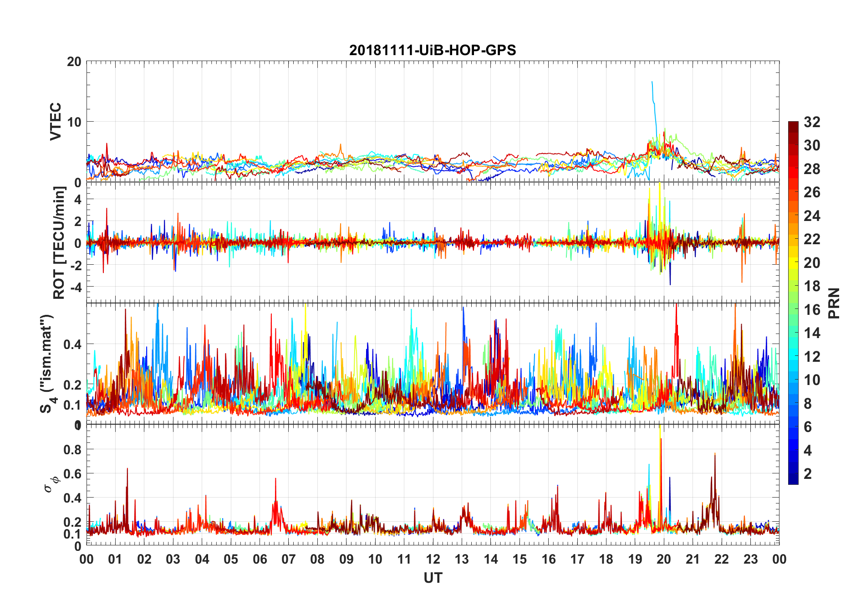Click the S4 ("ism.mat") y-axis label
Screen dimensions: 866x606
pyautogui.click(x=48, y=364)
